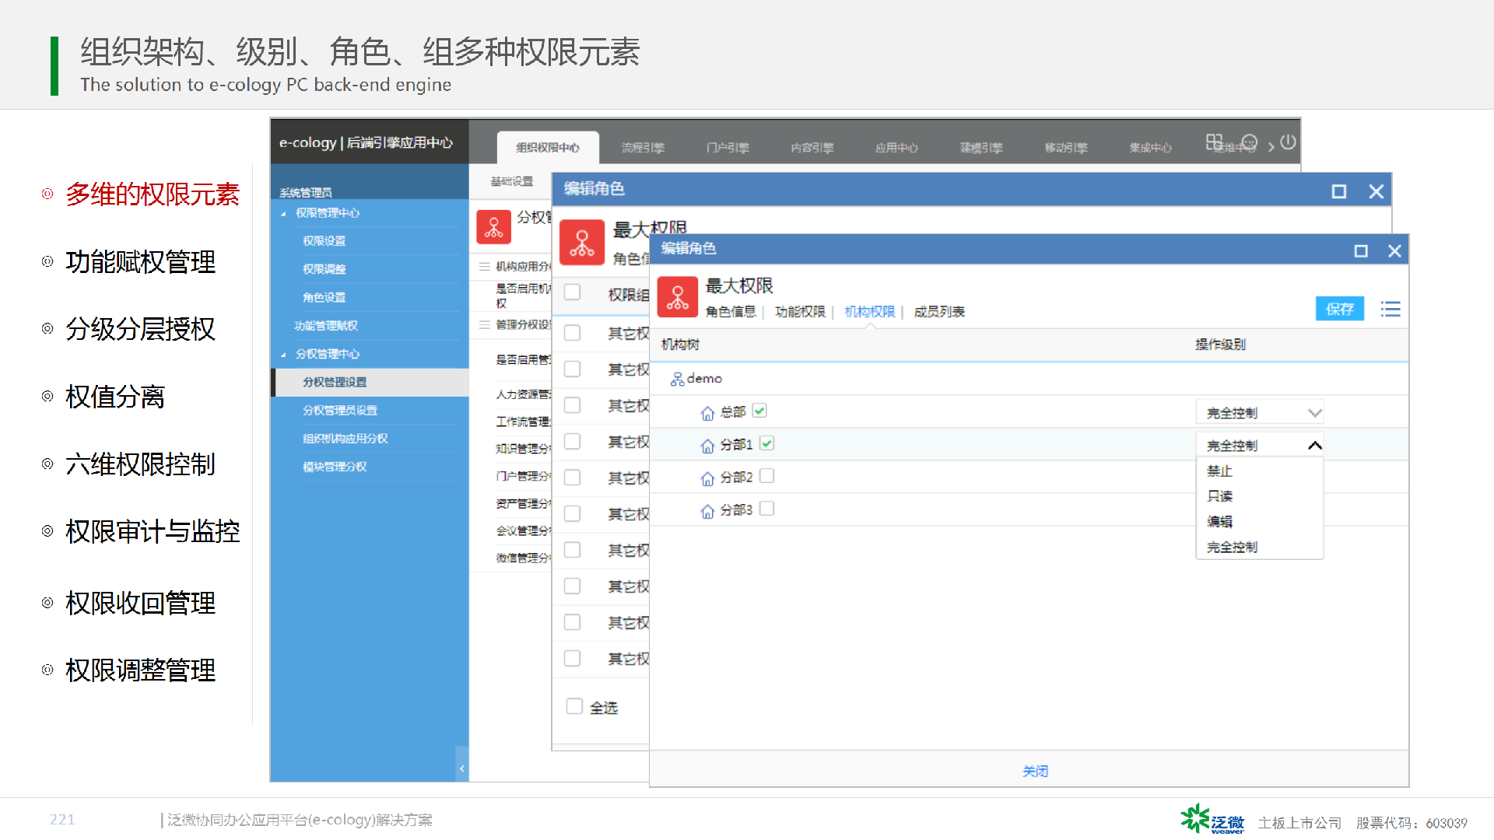Switch to the 内容引擎 top tab

(812, 148)
